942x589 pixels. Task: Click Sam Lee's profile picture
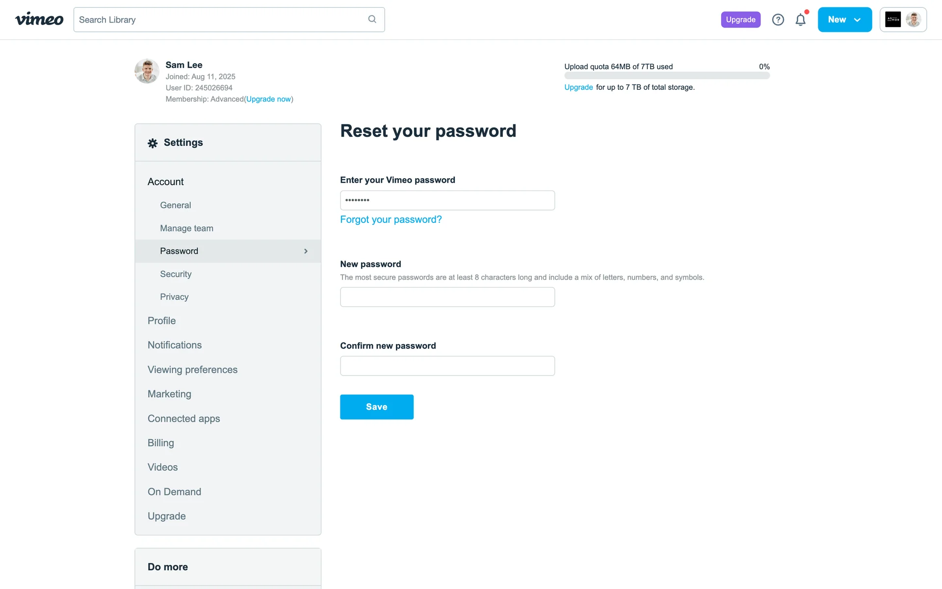[x=147, y=71]
